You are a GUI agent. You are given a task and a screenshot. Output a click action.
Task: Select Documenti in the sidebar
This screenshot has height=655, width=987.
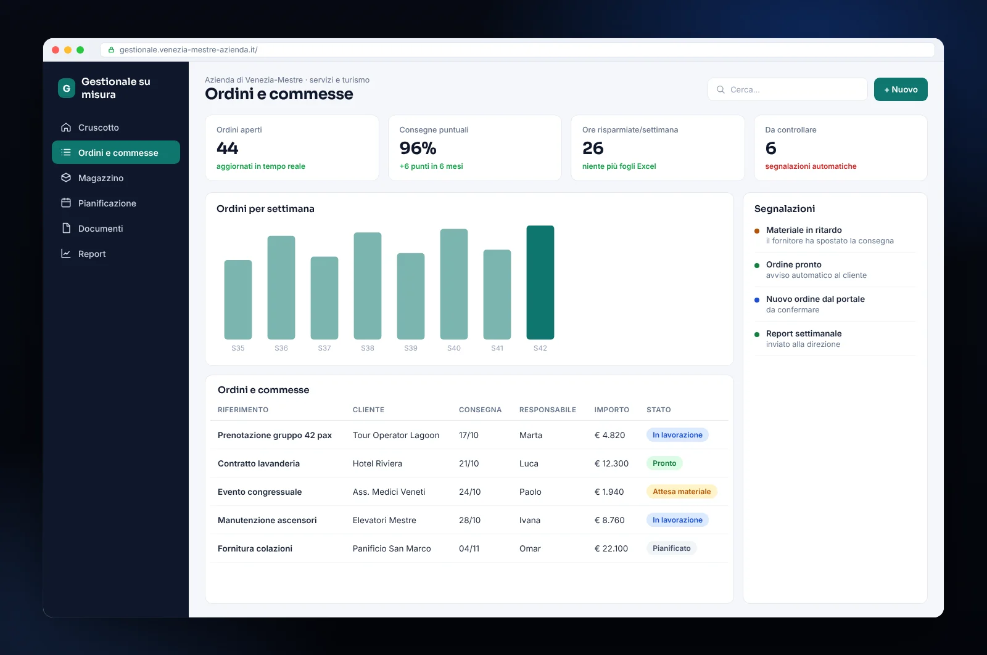116,229
